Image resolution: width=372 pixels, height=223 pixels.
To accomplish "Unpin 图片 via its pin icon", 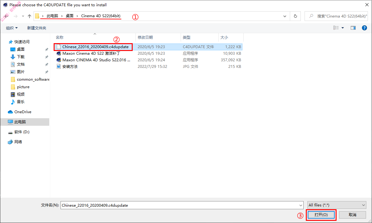I will point(46,72).
